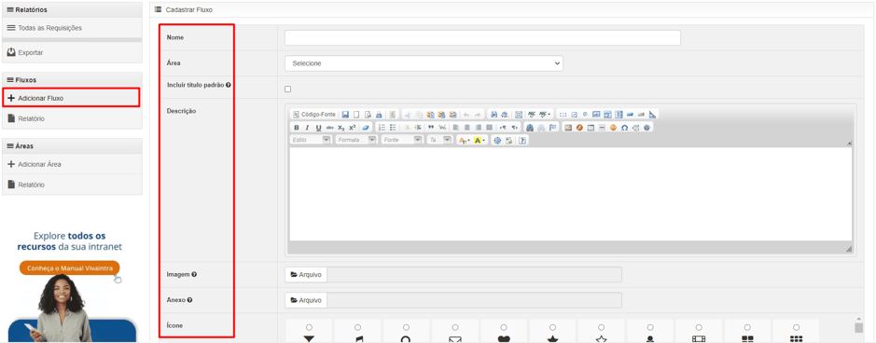Image resolution: width=876 pixels, height=343 pixels.
Task: Select the user person icon radio button
Action: [x=650, y=327]
